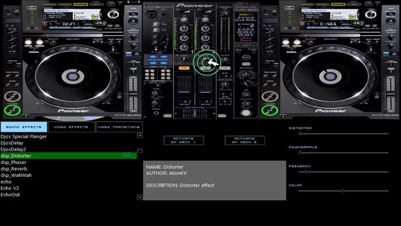Click the loop in button on right deck
Screen dimensions: 401x226
point(286,43)
